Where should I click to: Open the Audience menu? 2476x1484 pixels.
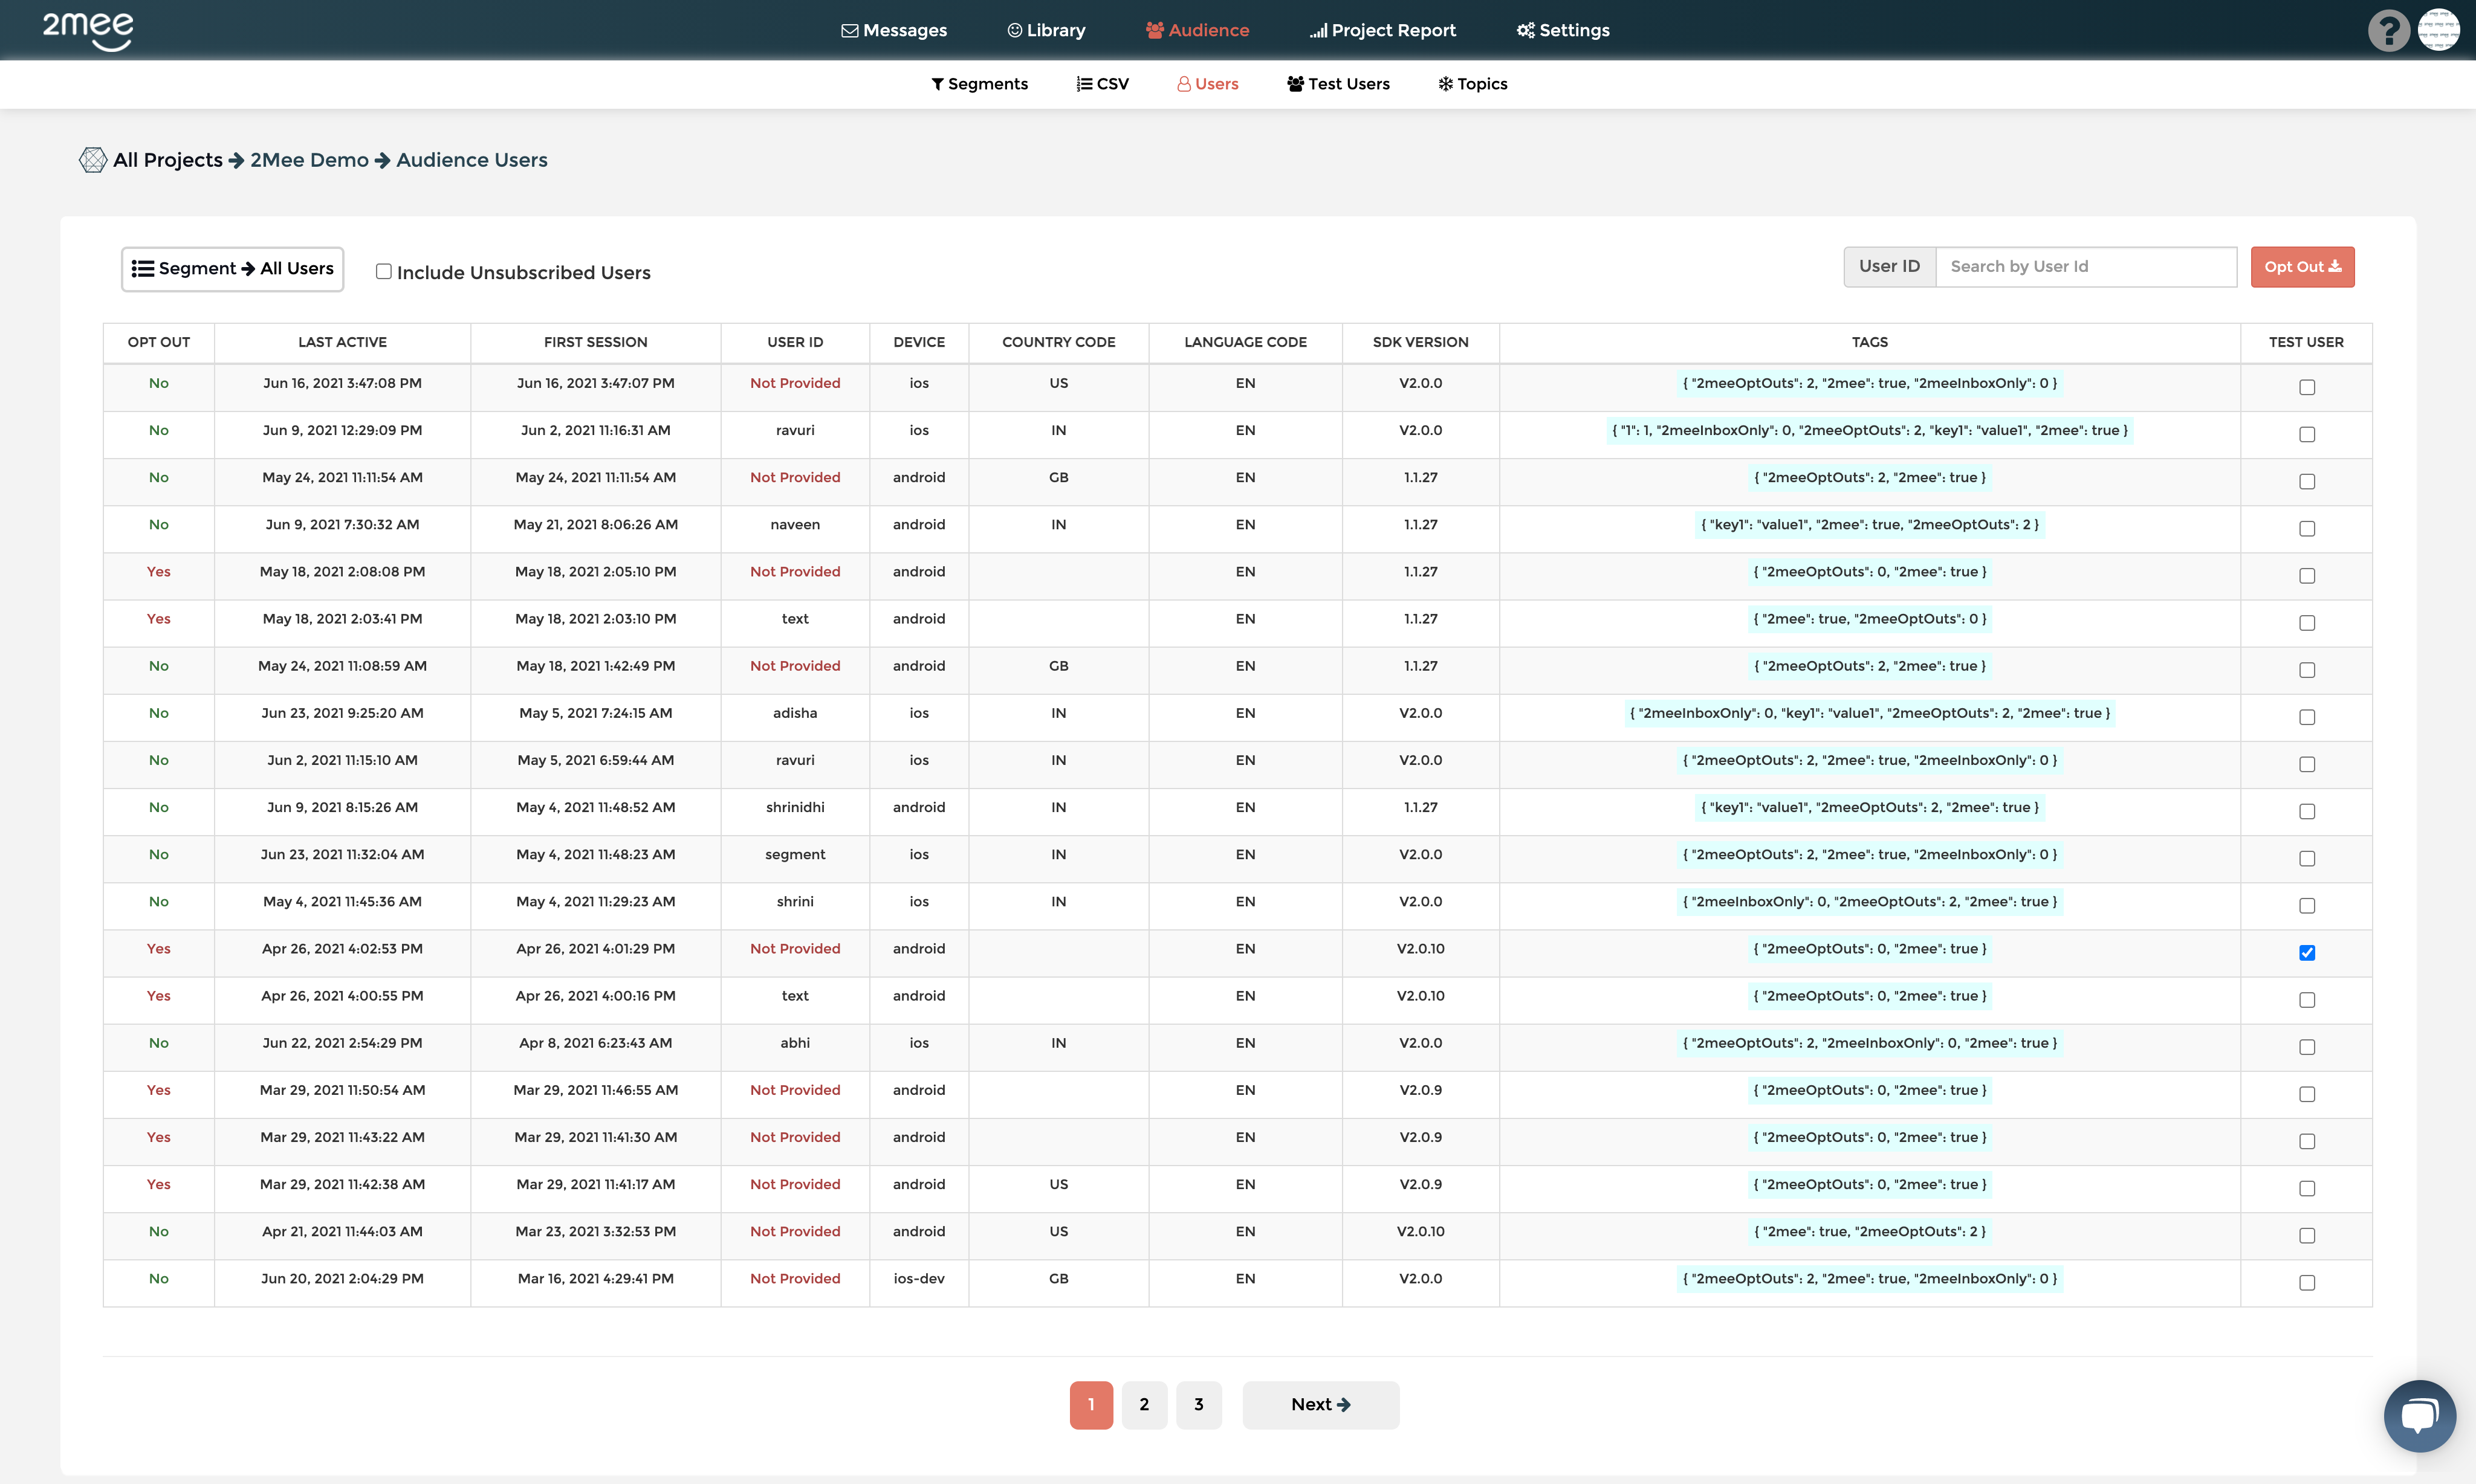click(1197, 30)
